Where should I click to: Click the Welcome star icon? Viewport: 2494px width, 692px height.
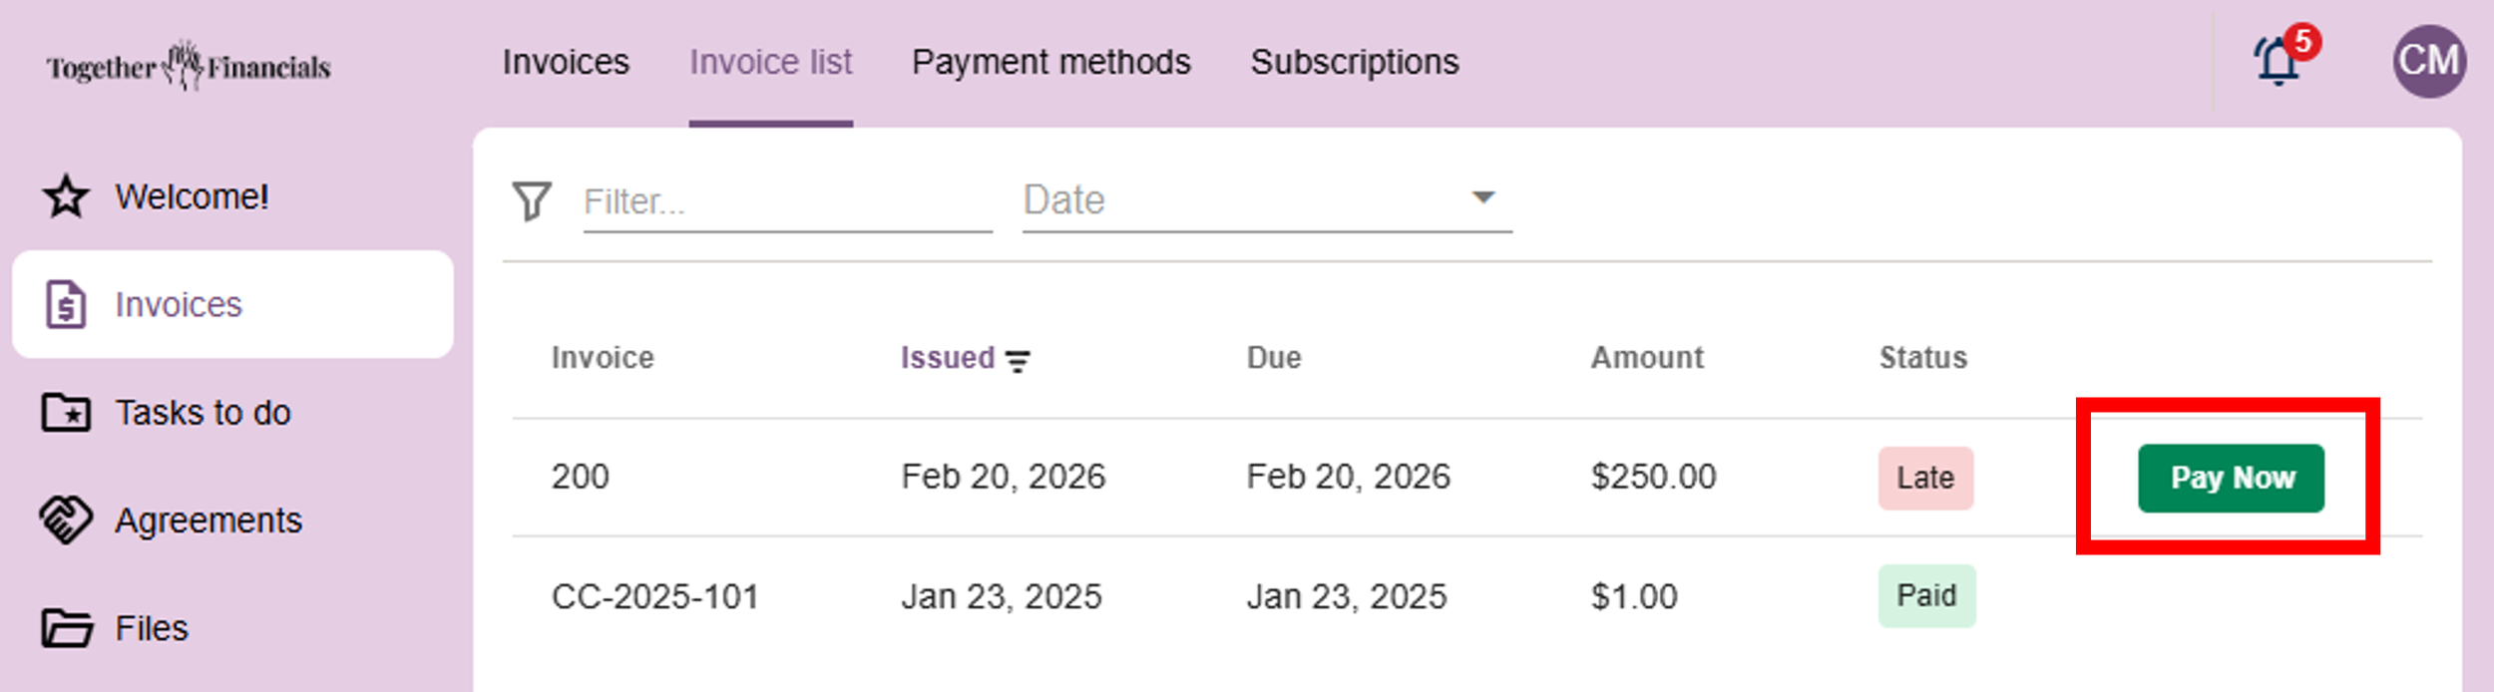click(x=66, y=196)
